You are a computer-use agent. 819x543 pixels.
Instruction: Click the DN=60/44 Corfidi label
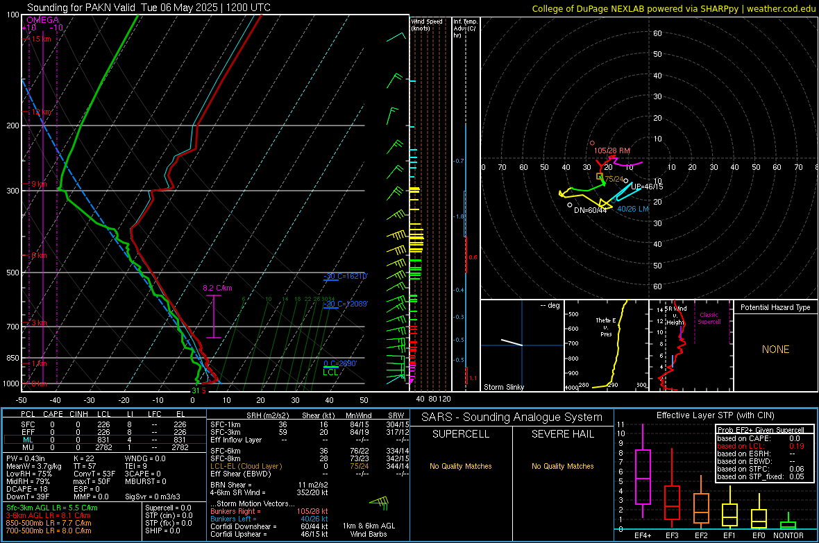tap(590, 210)
